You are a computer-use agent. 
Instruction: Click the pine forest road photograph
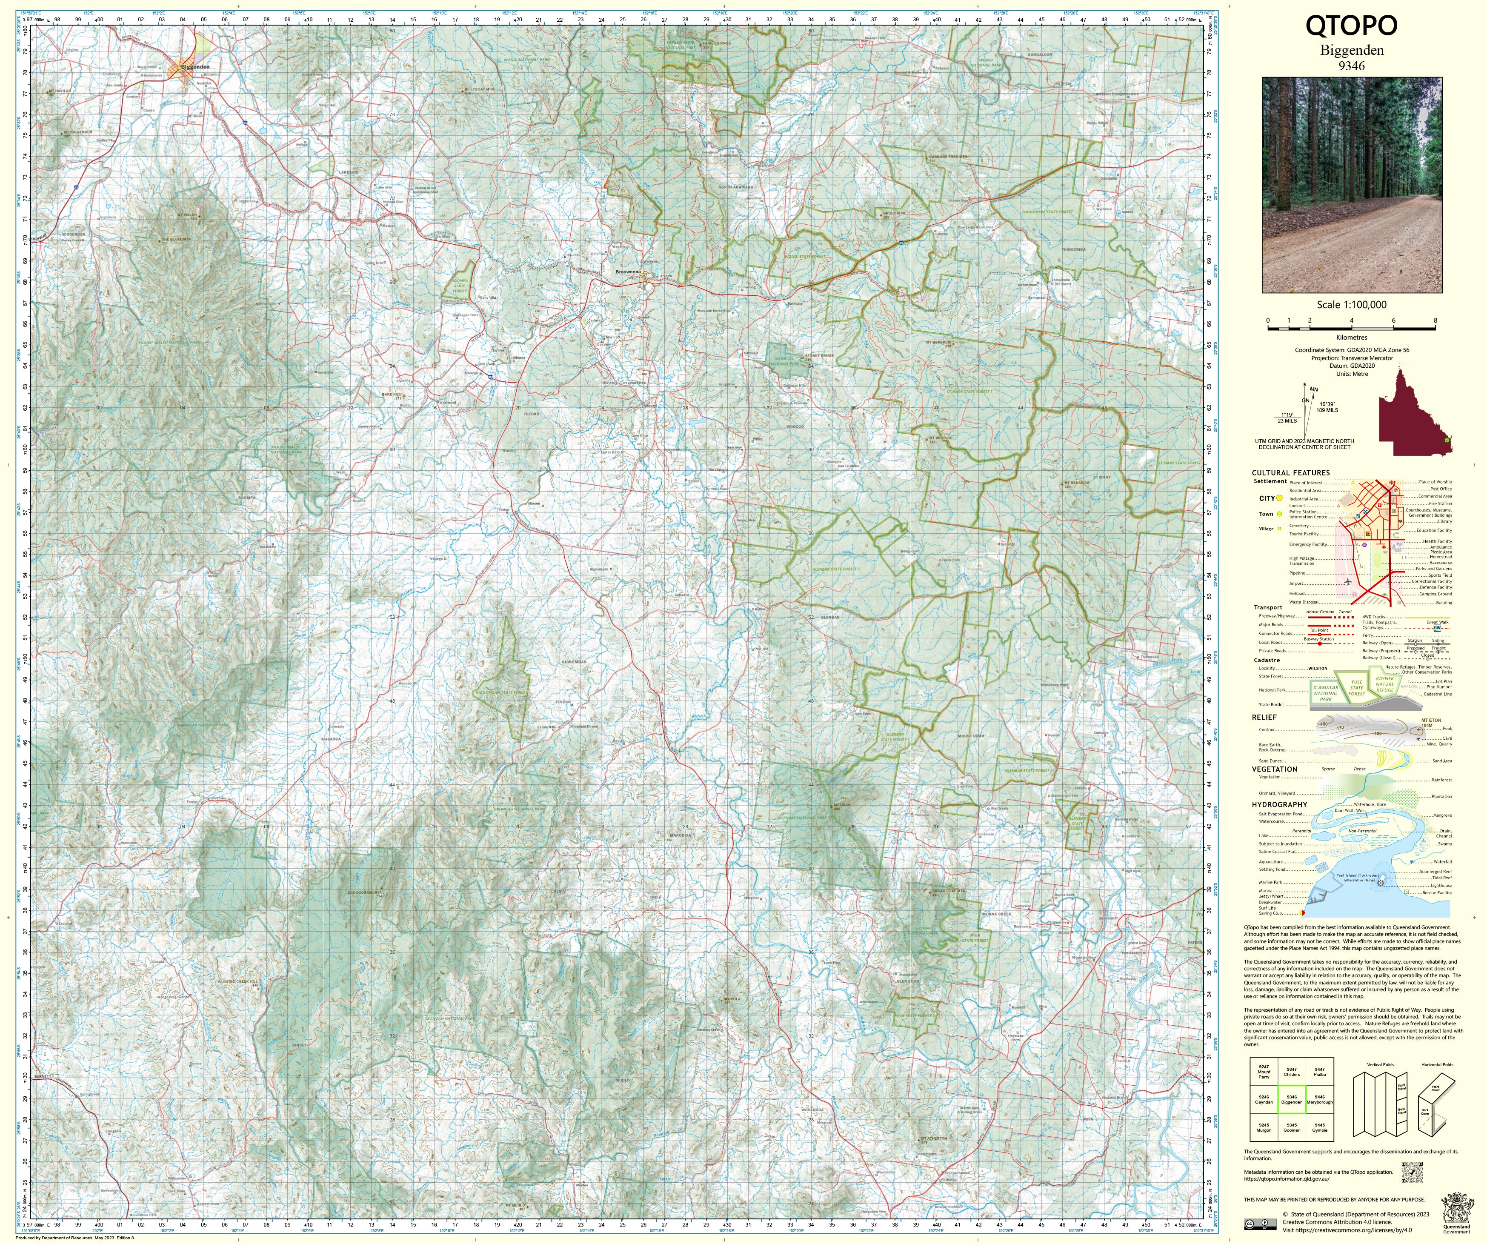(1352, 185)
